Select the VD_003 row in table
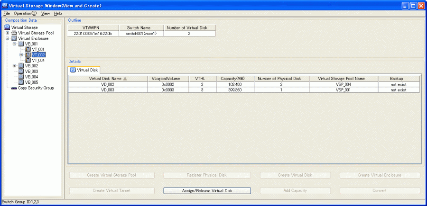Viewport: 427px width, 206px height. (107, 90)
